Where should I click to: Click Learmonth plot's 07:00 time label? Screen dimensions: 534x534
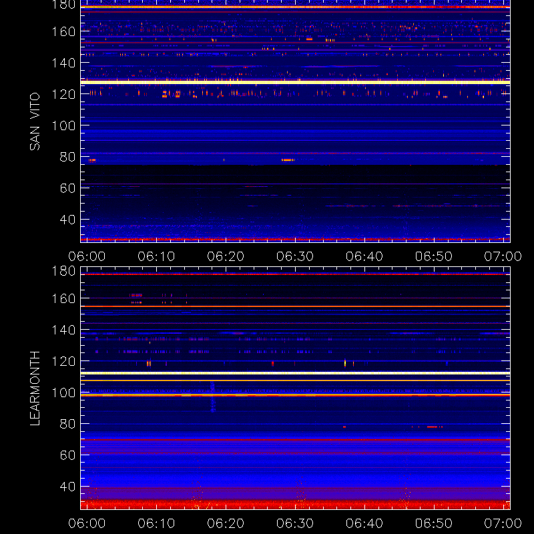tap(503, 523)
